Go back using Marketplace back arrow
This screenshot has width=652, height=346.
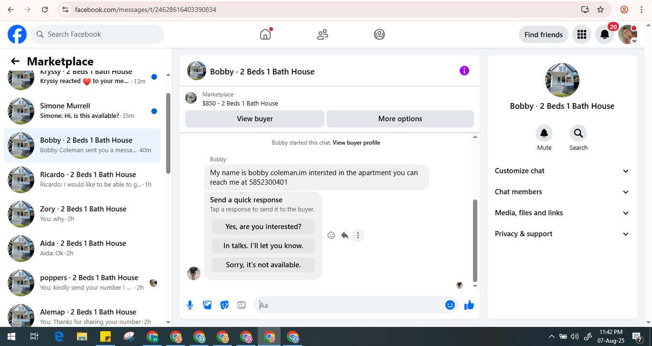15,61
